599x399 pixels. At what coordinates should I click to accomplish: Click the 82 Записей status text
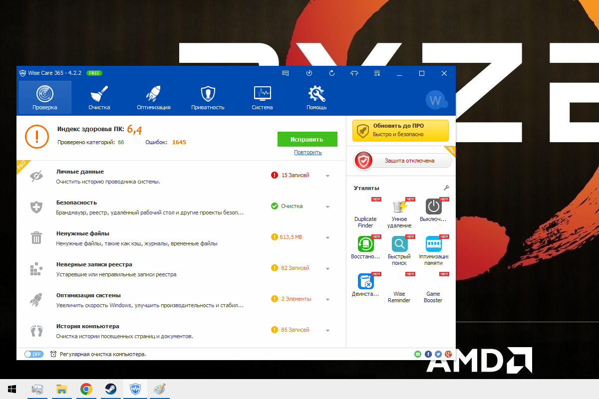click(295, 268)
